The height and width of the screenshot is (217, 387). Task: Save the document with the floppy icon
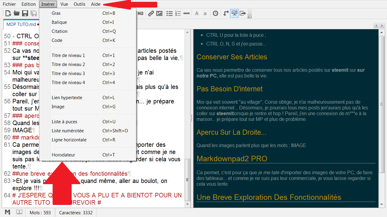tap(25, 13)
